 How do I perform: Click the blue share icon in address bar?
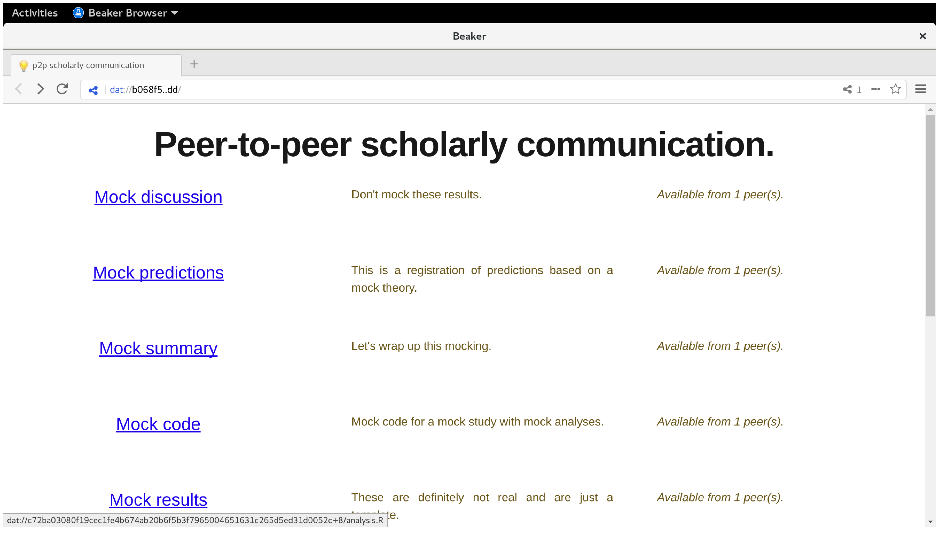click(x=93, y=90)
